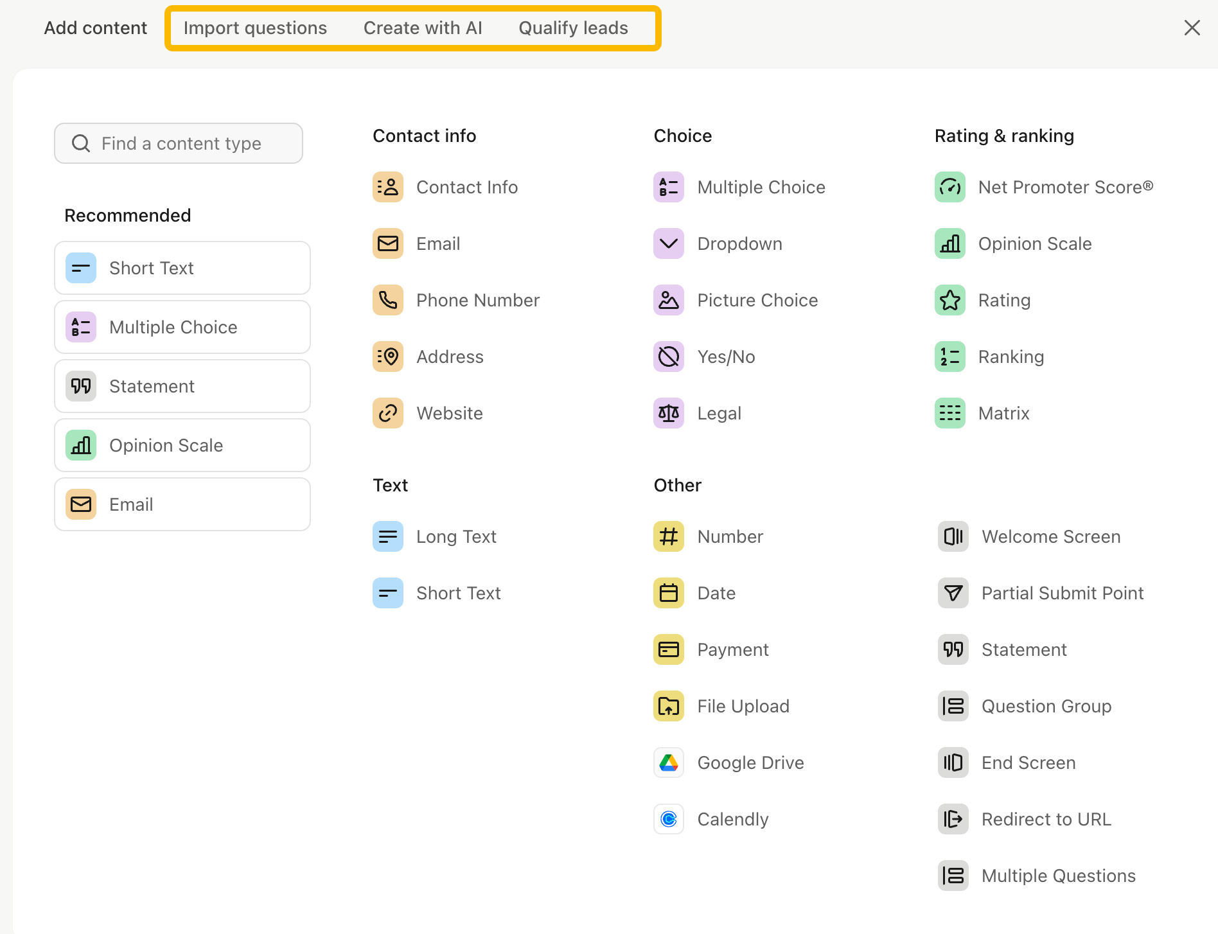This screenshot has width=1218, height=934.
Task: Click the Address location pin icon
Action: coord(388,357)
